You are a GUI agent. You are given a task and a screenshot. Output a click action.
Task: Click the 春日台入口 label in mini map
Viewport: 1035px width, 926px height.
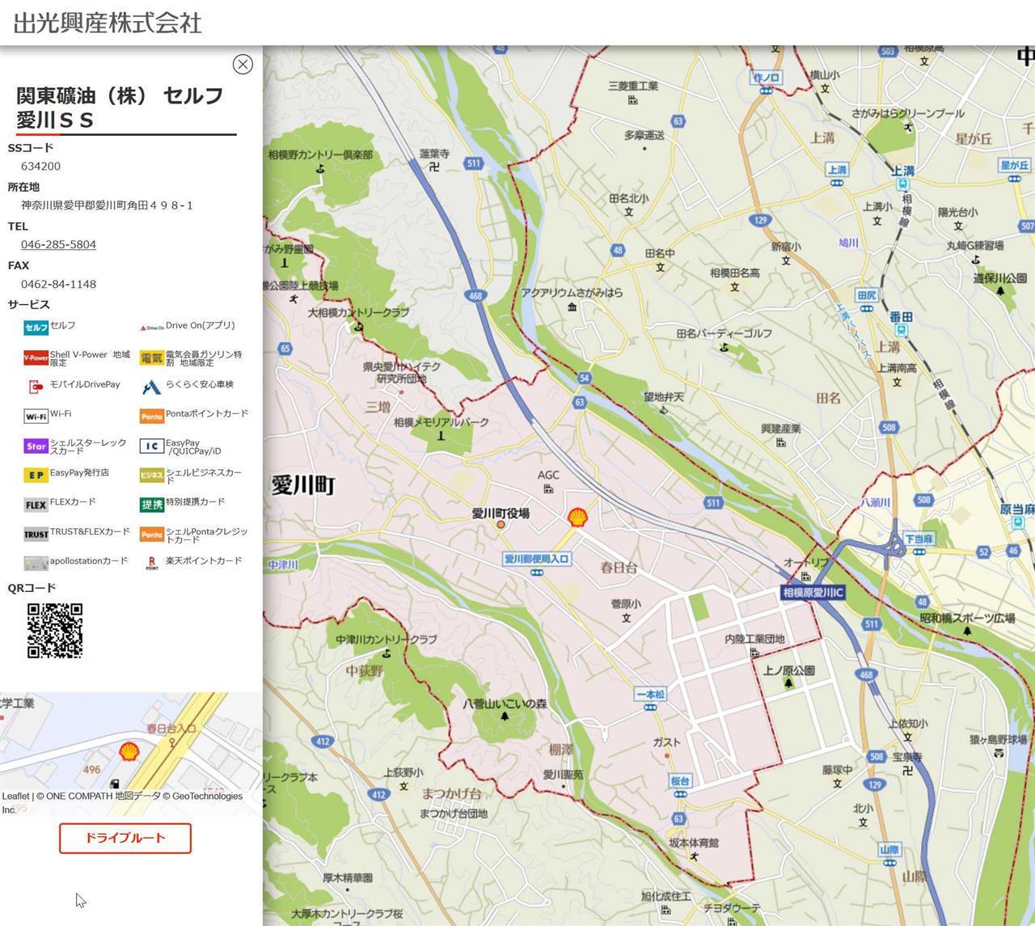[171, 728]
